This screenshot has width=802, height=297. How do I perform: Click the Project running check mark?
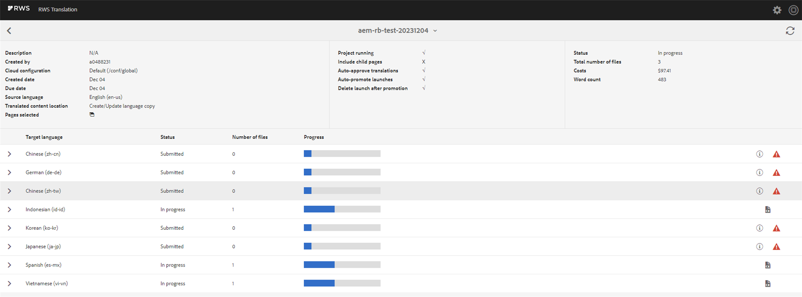pyautogui.click(x=424, y=53)
